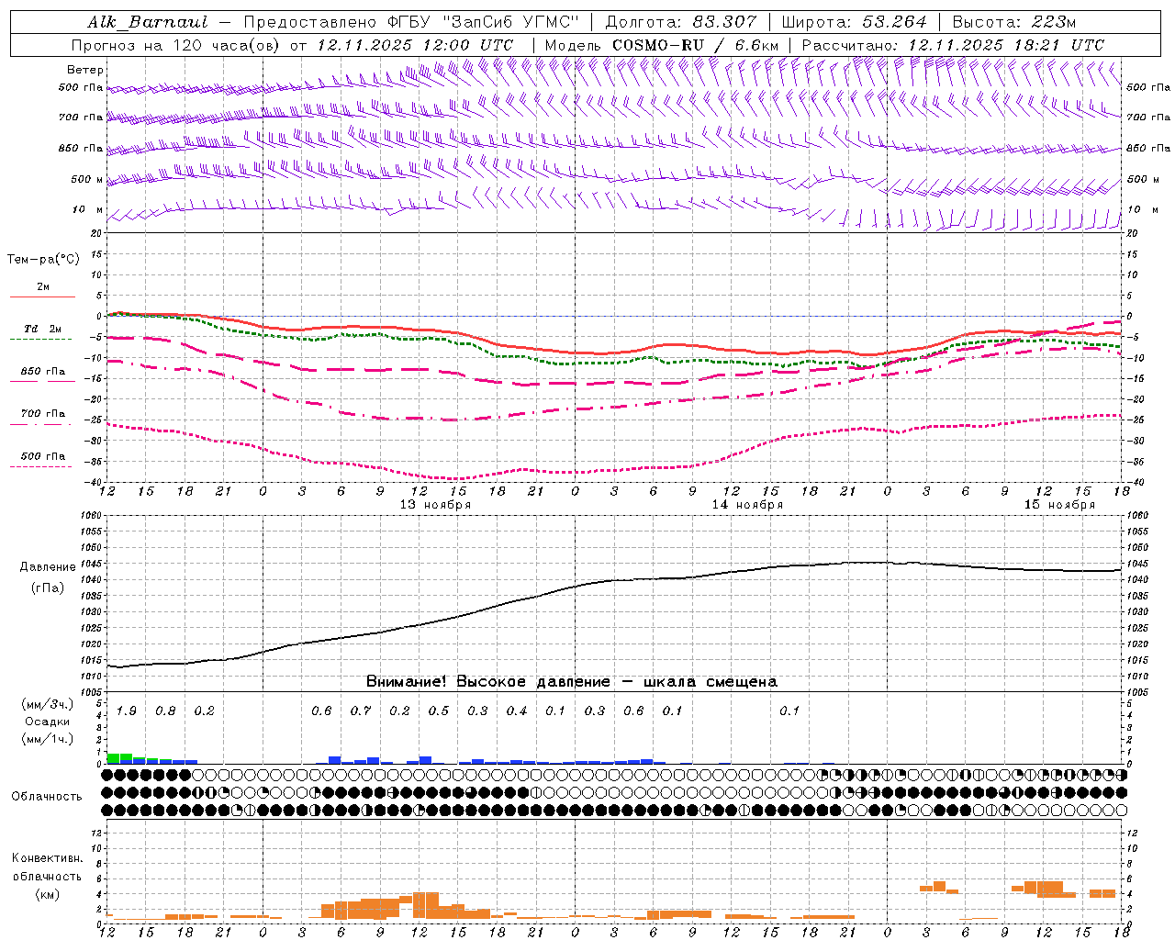Click the Внимание! Высокое давление warning text
This screenshot has height=940, width=1175.
[x=572, y=682]
